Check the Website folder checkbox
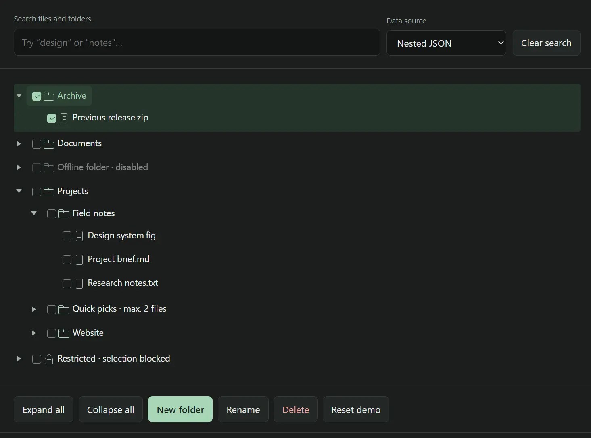Image resolution: width=591 pixels, height=438 pixels. (52, 333)
